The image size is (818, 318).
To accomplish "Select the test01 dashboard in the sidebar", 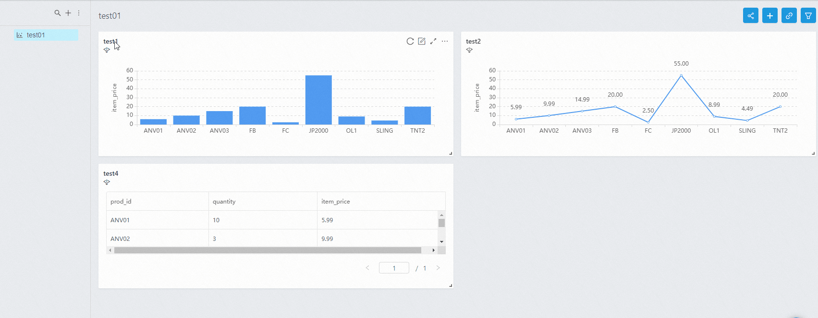I will tap(46, 35).
